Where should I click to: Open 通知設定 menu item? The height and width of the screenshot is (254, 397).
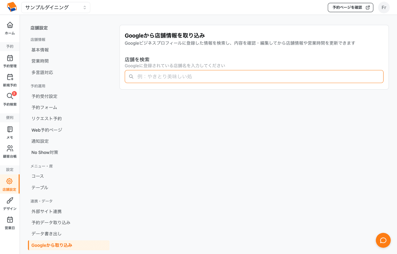(x=40, y=141)
